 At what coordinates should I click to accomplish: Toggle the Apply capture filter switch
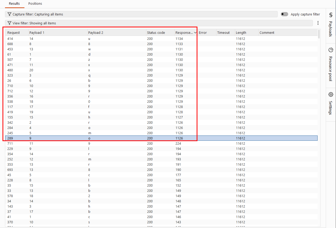pos(284,14)
